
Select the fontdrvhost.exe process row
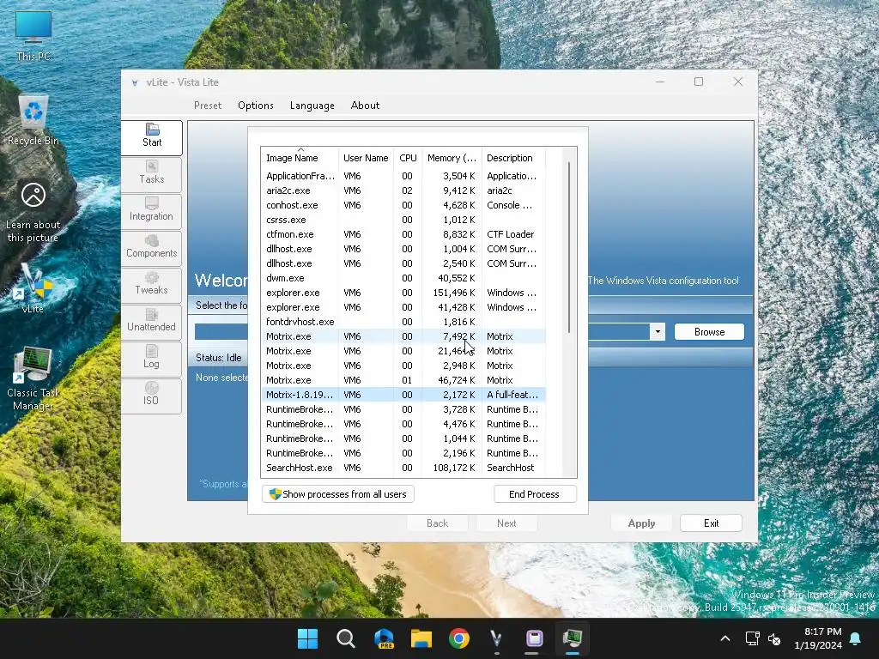click(403, 322)
